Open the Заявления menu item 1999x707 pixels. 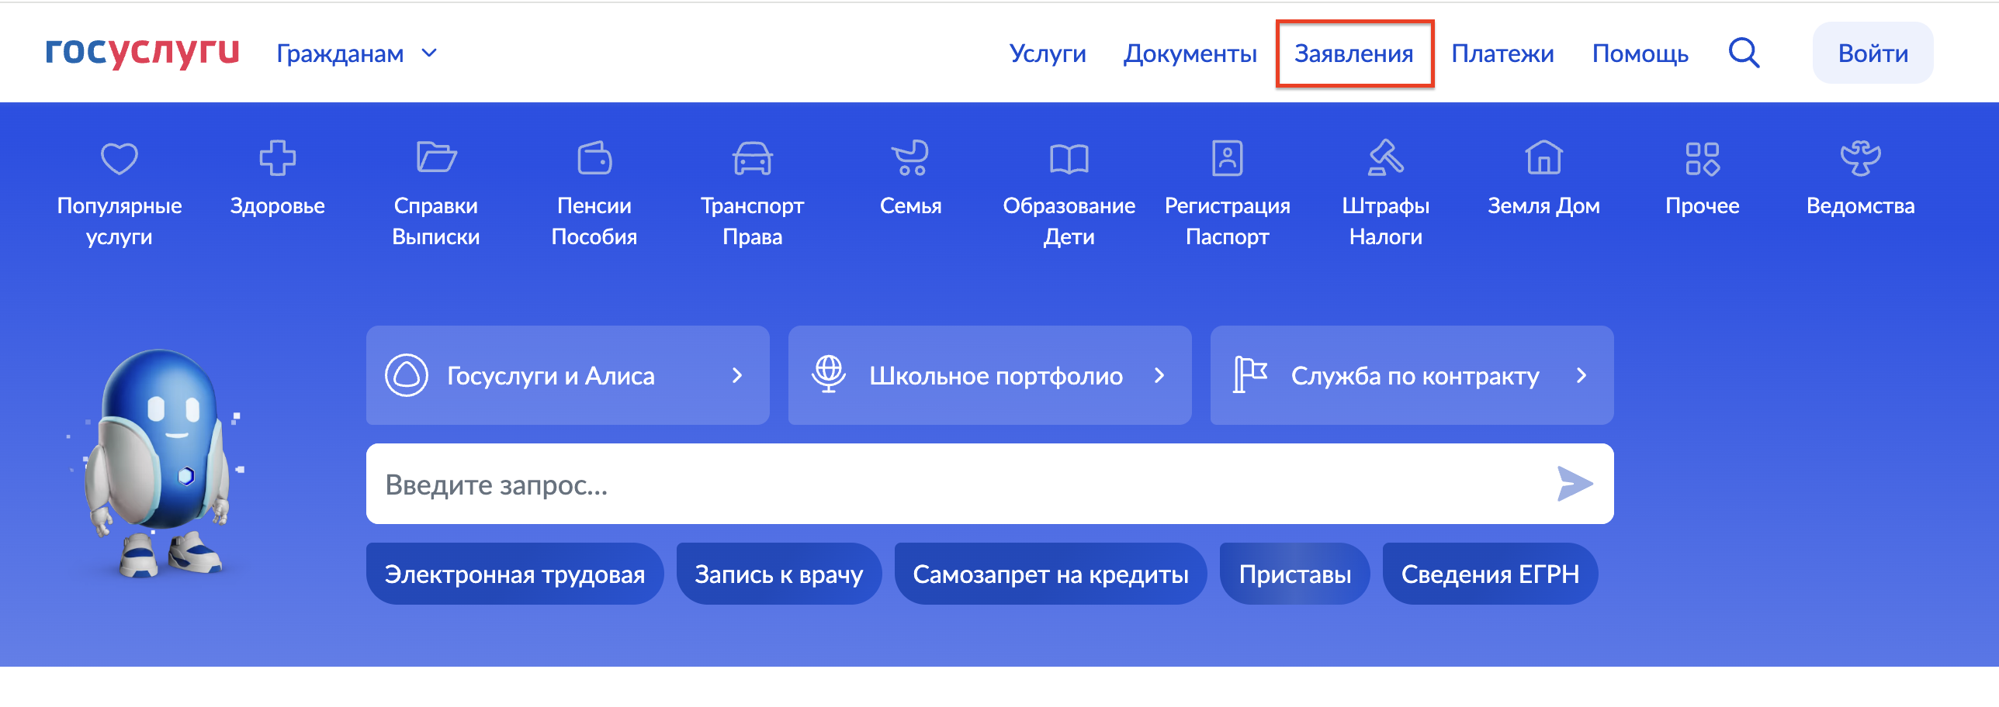pos(1354,53)
